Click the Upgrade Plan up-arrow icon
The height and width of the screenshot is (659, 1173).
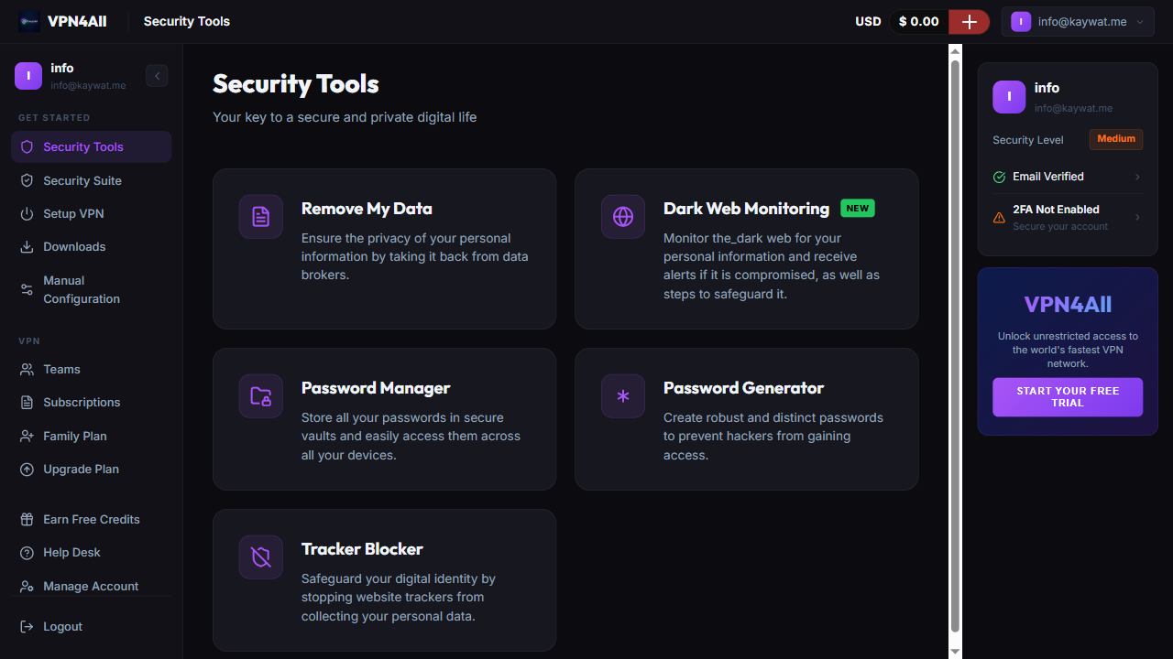[27, 469]
